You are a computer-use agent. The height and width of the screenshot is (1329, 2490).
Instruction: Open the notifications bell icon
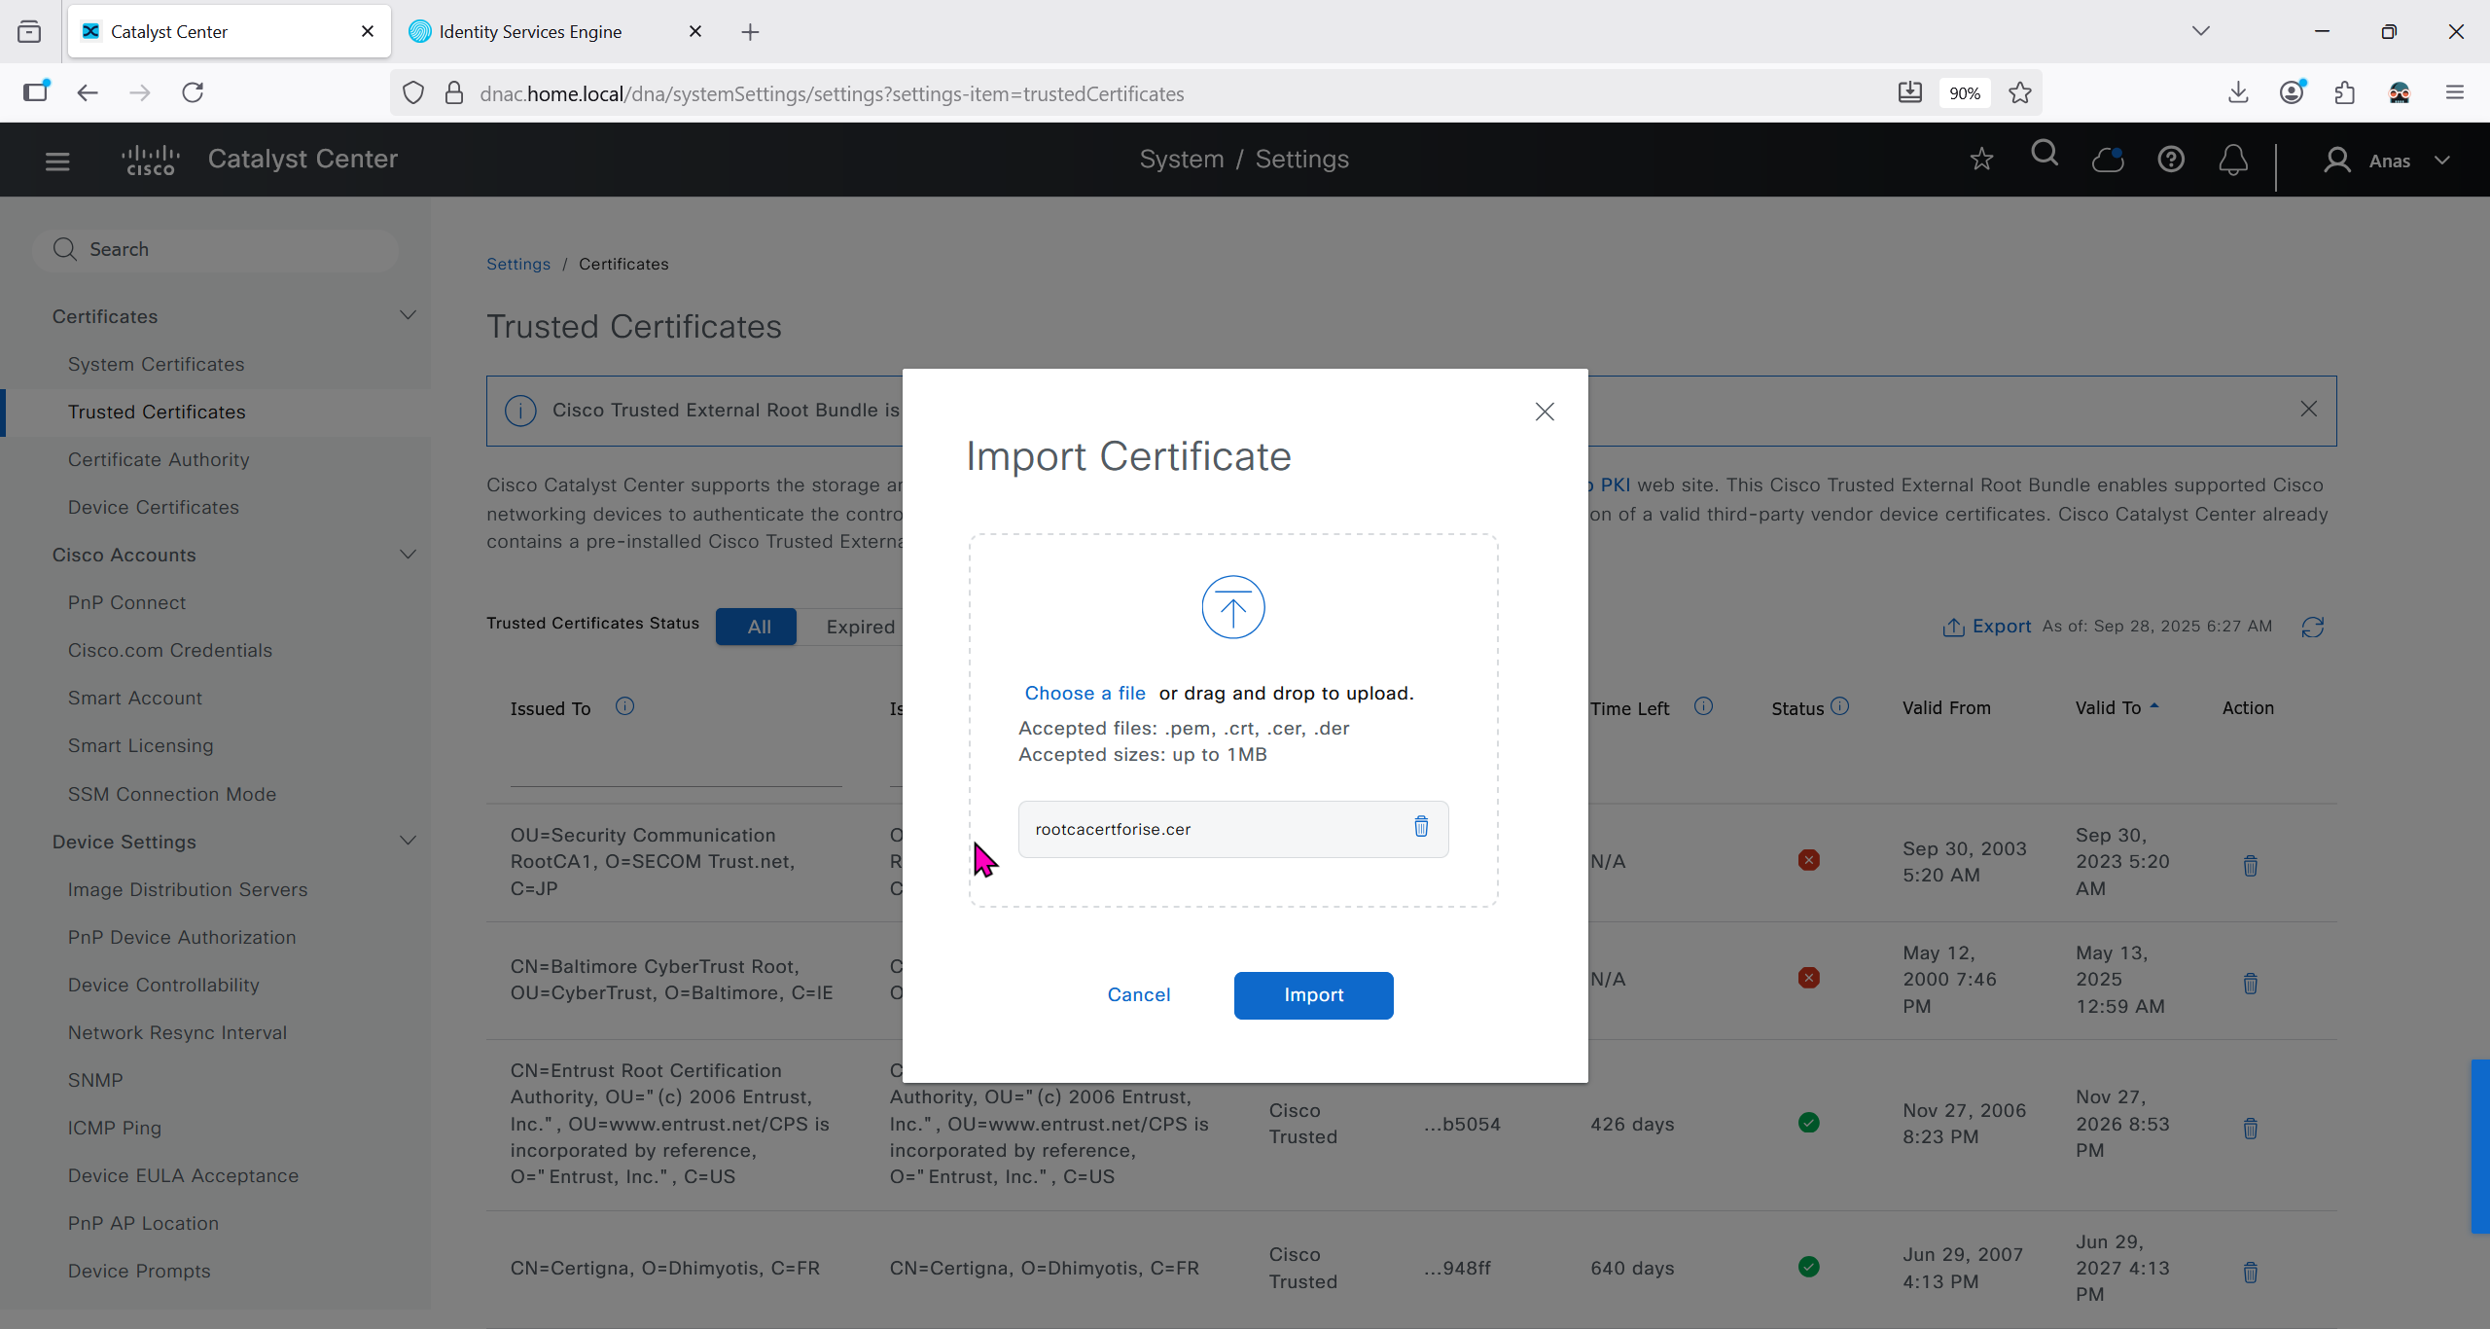point(2233,160)
